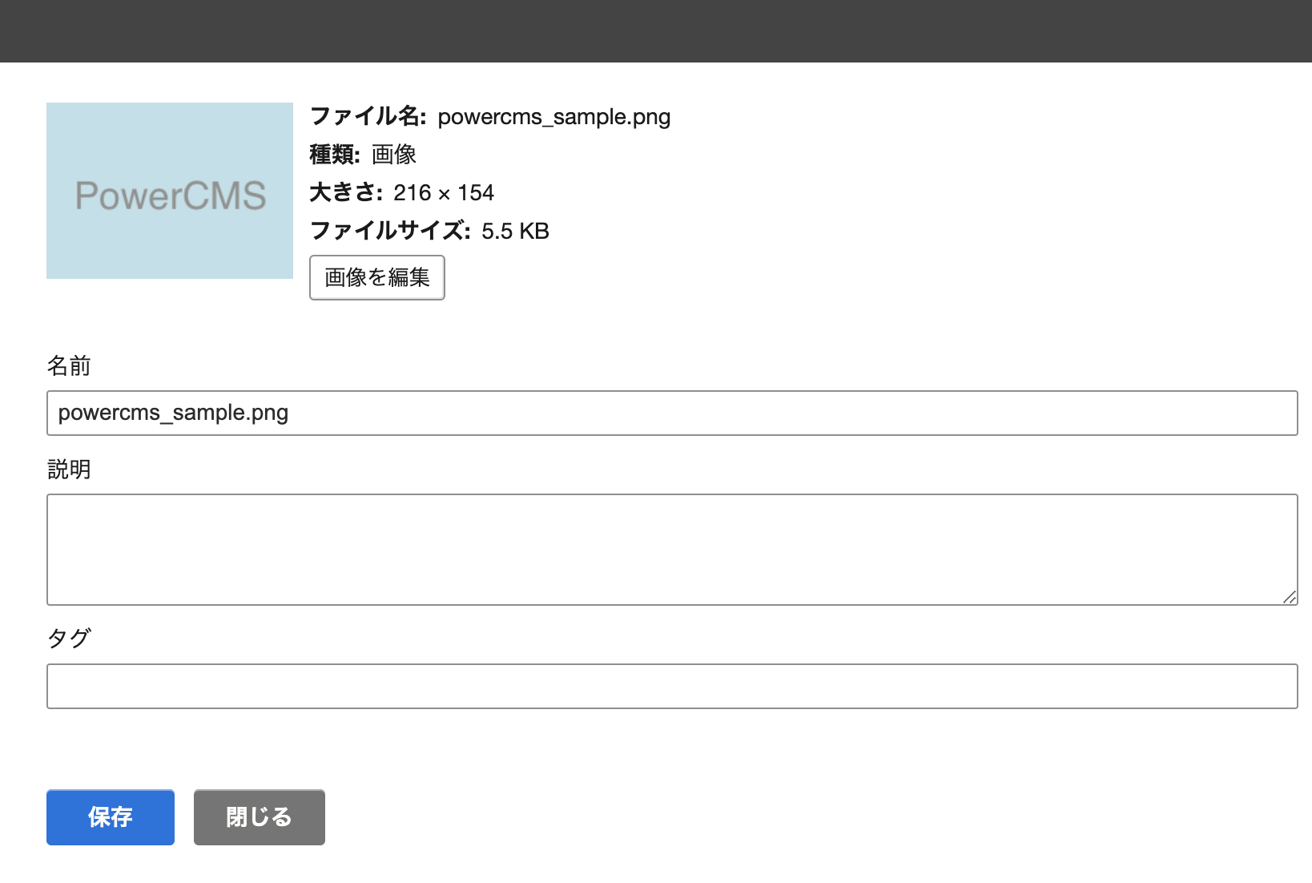
Task: Click the dark header bar at the top
Action: [x=656, y=30]
